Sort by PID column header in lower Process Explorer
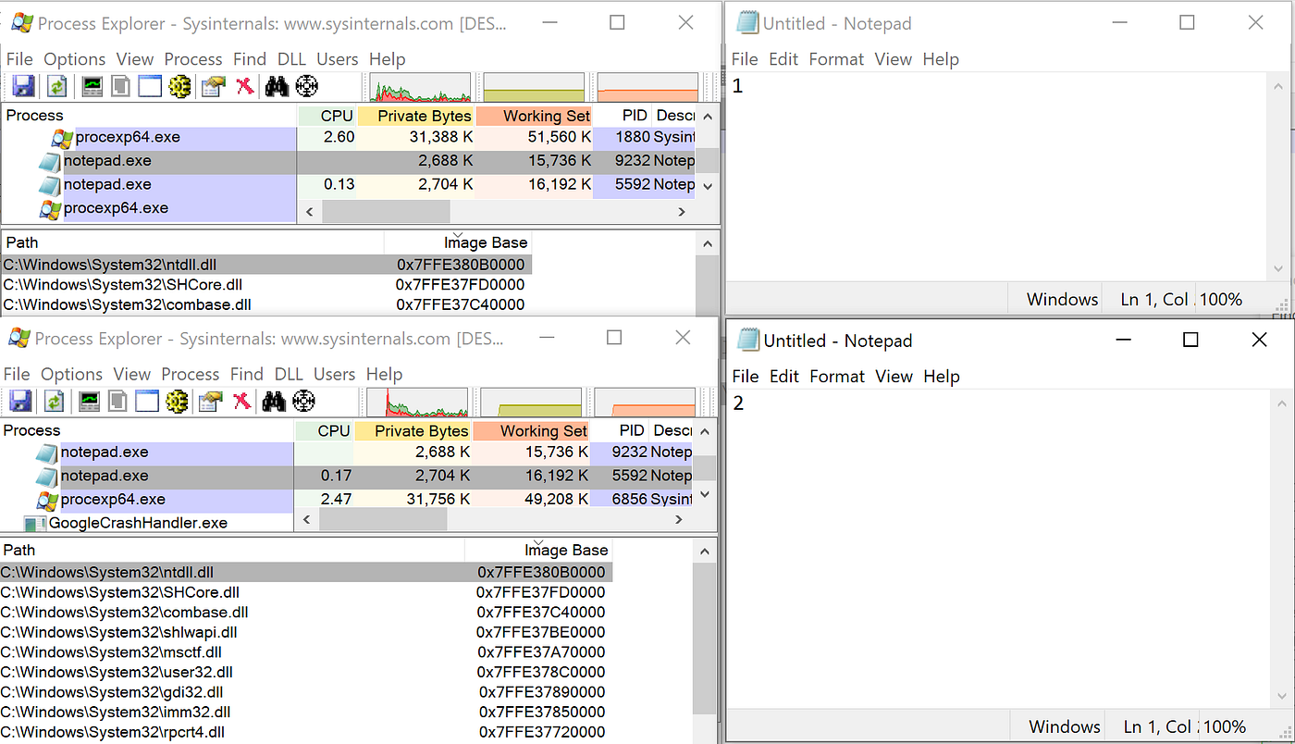 (x=620, y=430)
